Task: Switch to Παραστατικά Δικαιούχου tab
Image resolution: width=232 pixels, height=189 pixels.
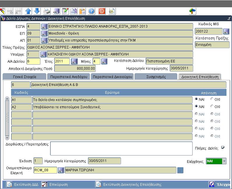Action: [x=112, y=77]
